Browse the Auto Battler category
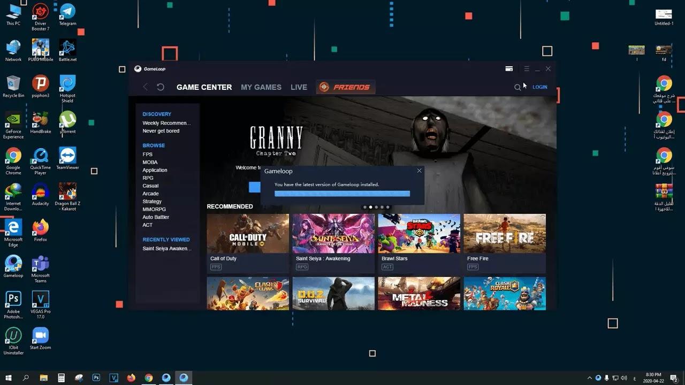This screenshot has width=685, height=385. coord(156,217)
